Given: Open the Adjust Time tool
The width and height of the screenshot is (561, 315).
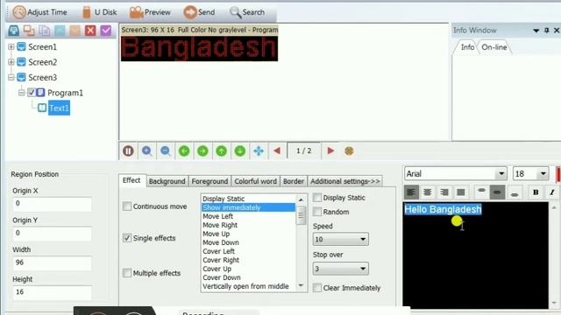Looking at the screenshot, I should tap(40, 12).
